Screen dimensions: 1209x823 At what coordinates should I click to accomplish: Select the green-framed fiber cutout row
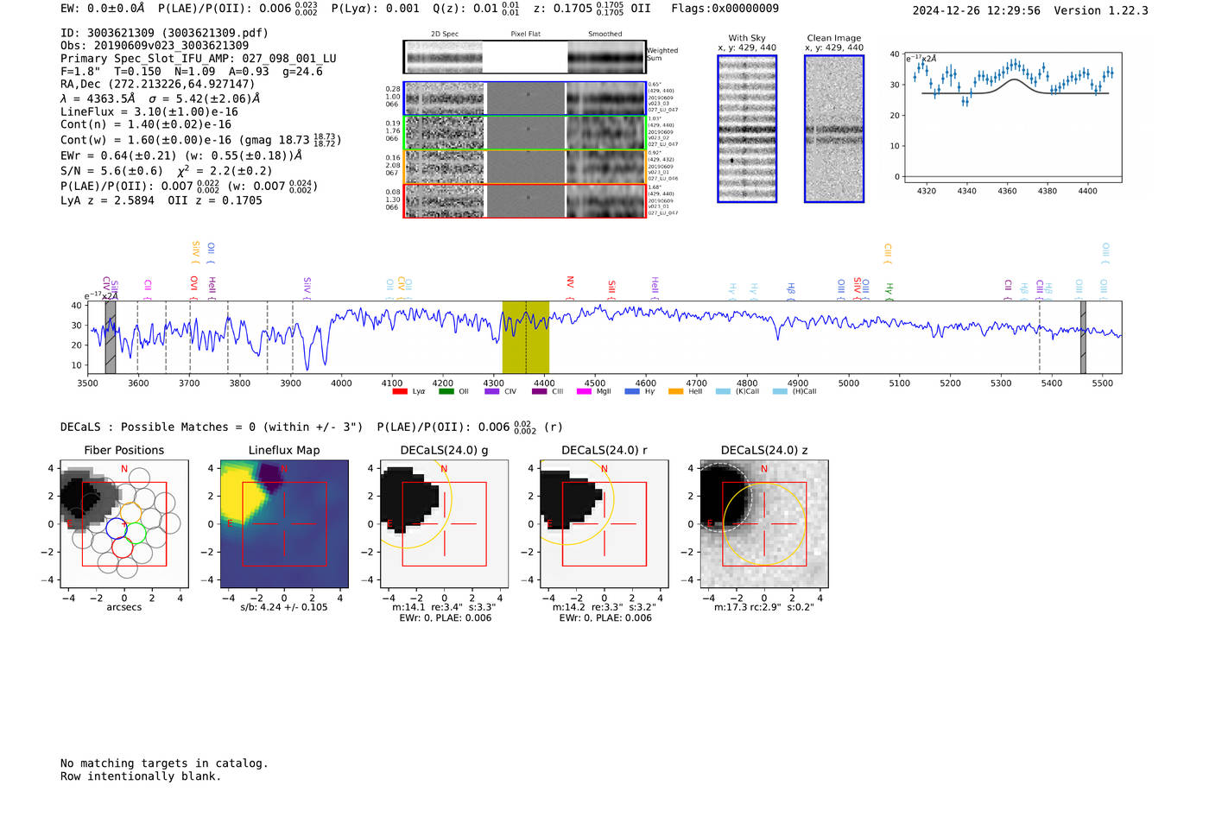coord(525,132)
